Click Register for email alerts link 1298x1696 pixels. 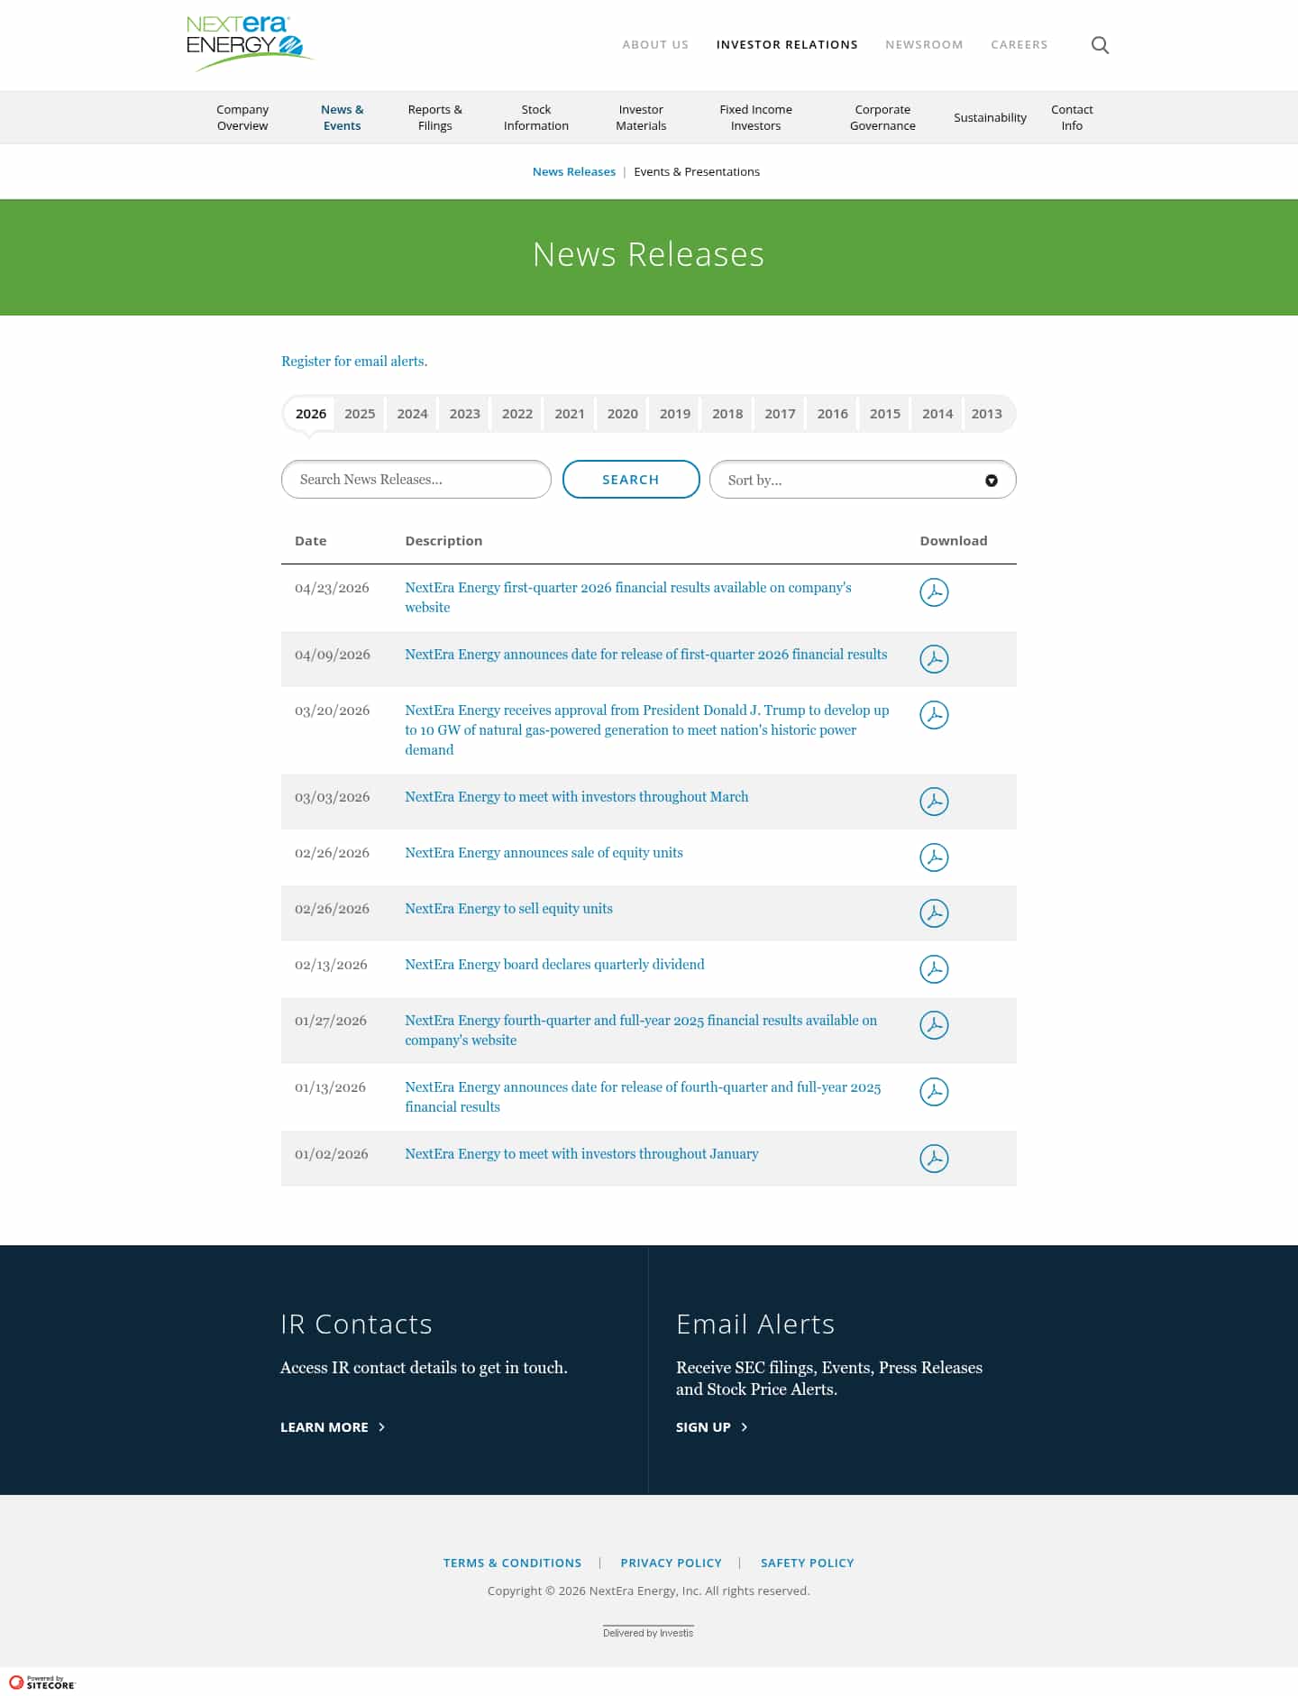[354, 361]
